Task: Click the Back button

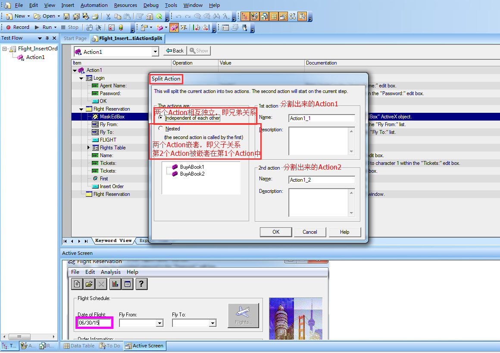Action: tap(175, 51)
